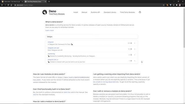The width and height of the screenshot is (185, 104).
Task: Click browser back arrow
Action: (2, 5)
